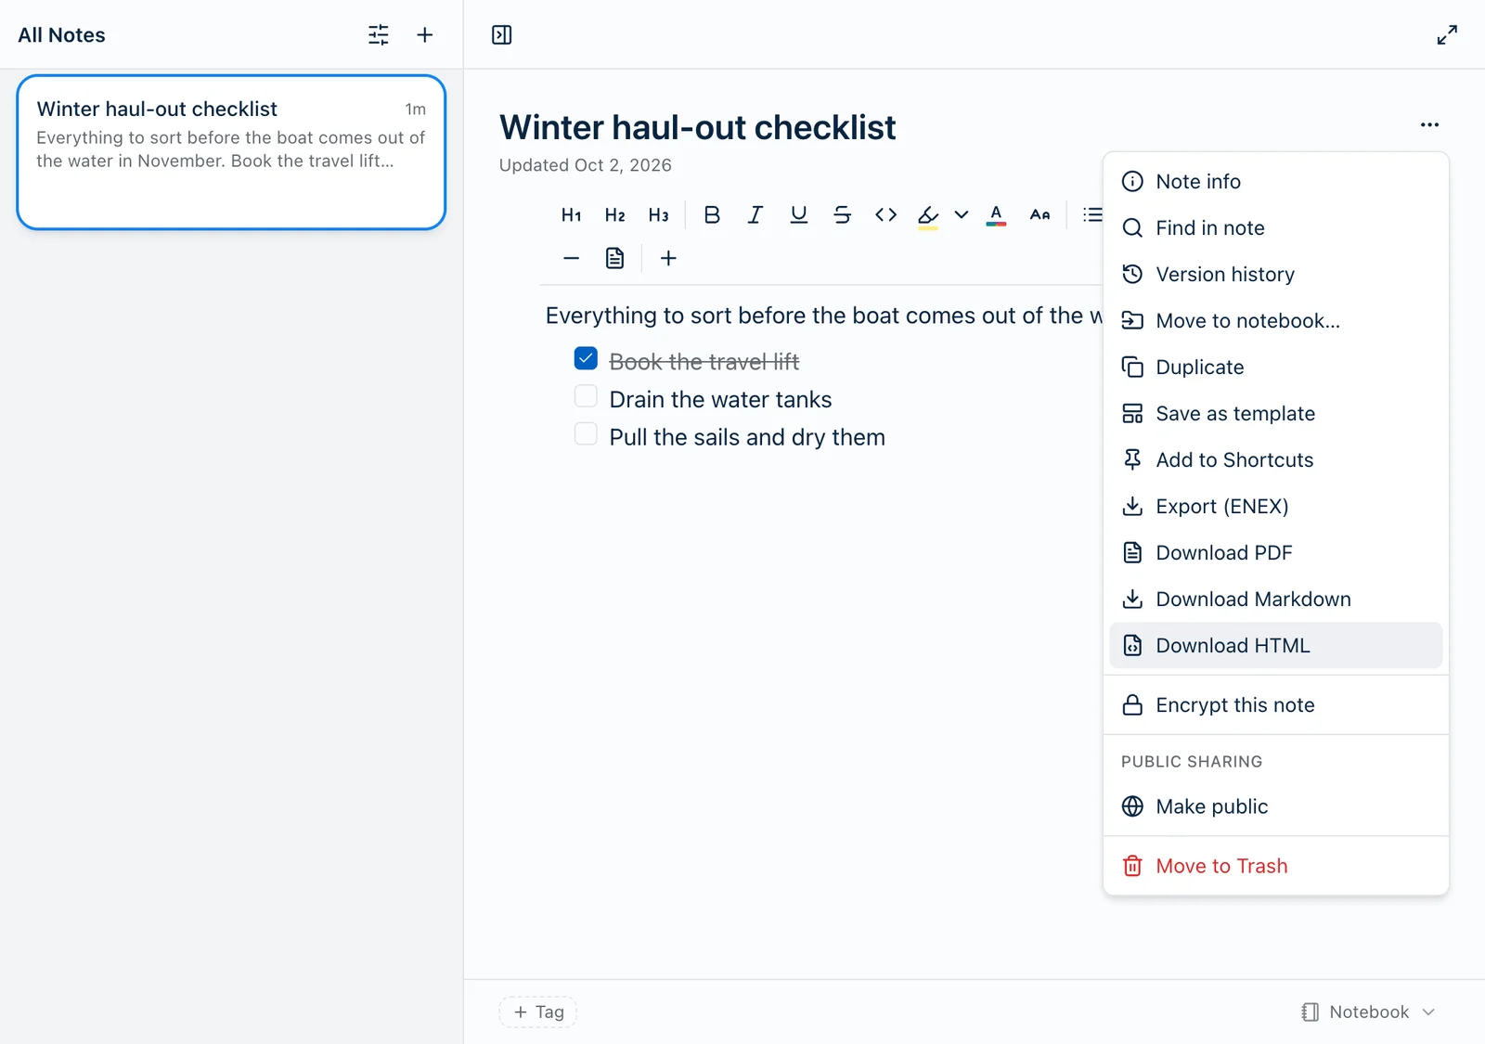Open highlight color dropdown arrow
Image resolution: width=1485 pixels, height=1044 pixels.
click(962, 215)
